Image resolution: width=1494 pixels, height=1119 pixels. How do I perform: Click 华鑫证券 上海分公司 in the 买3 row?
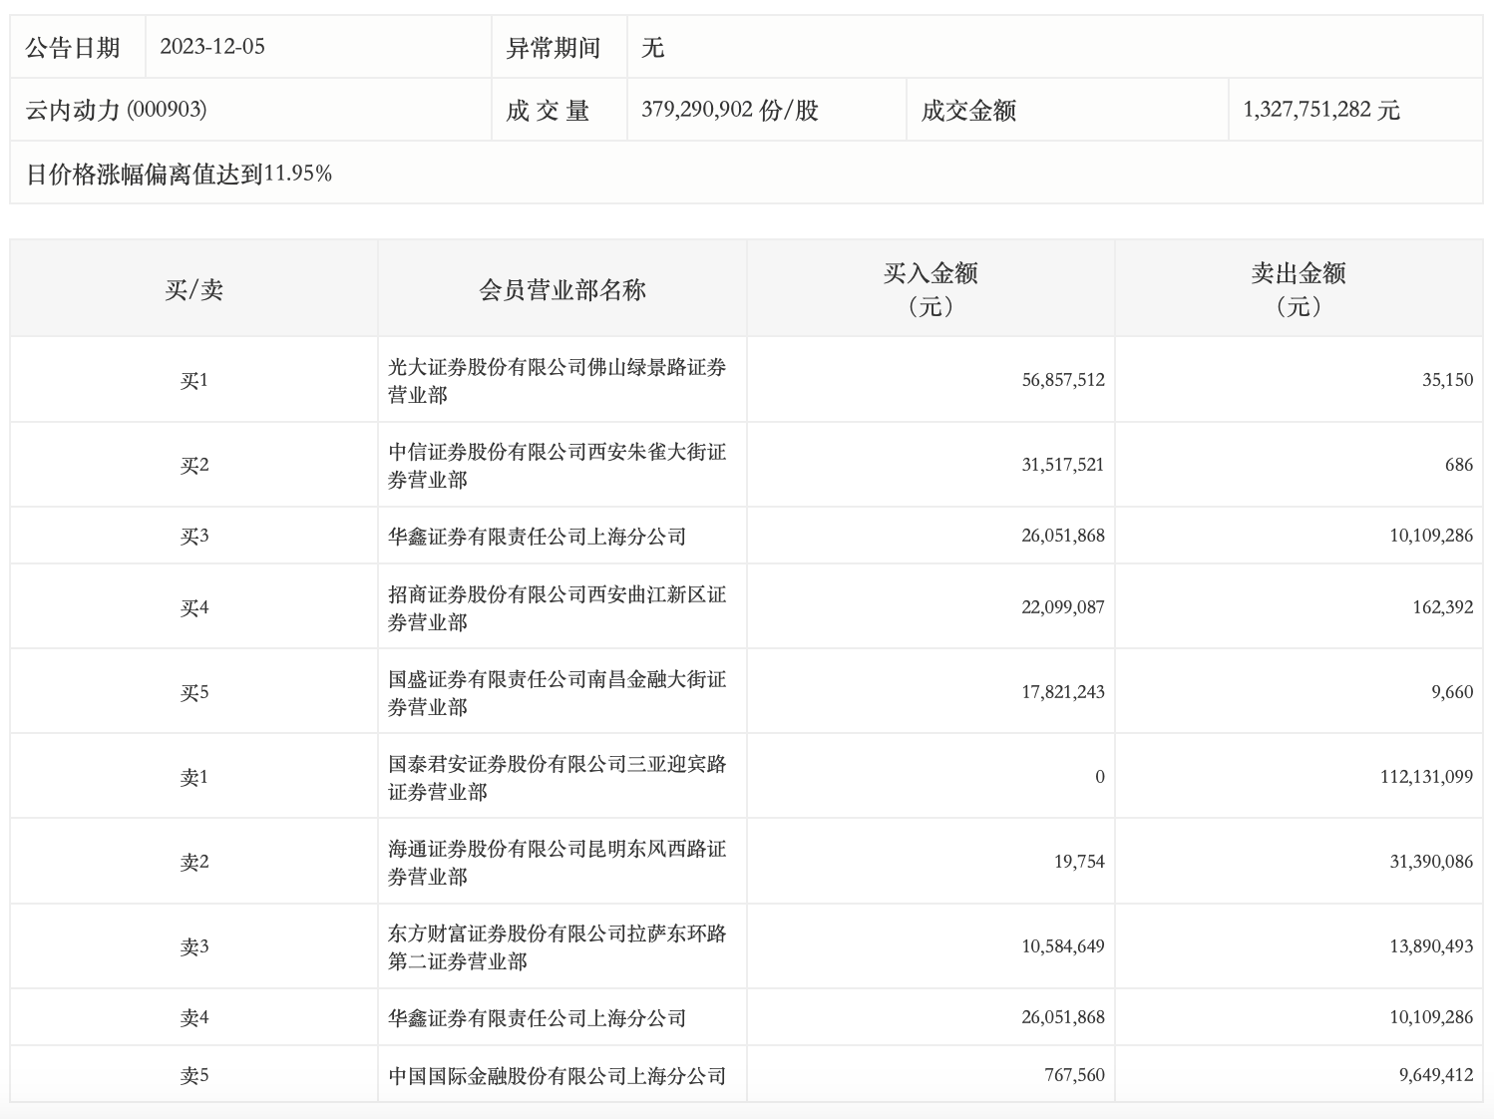coord(537,537)
